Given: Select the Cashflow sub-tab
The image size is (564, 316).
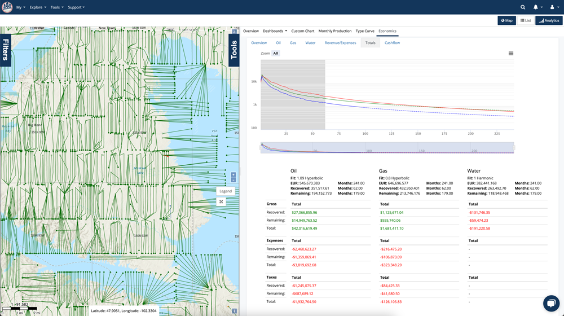Looking at the screenshot, I should (392, 43).
